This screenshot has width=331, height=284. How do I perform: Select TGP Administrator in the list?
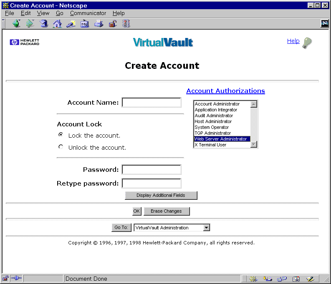(x=222, y=133)
